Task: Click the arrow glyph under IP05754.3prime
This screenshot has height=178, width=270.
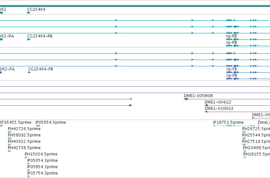Action: 29,176
